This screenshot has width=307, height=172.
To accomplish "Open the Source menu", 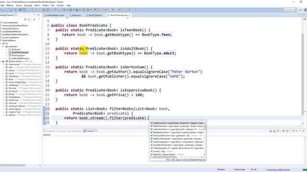I will 19,5.
